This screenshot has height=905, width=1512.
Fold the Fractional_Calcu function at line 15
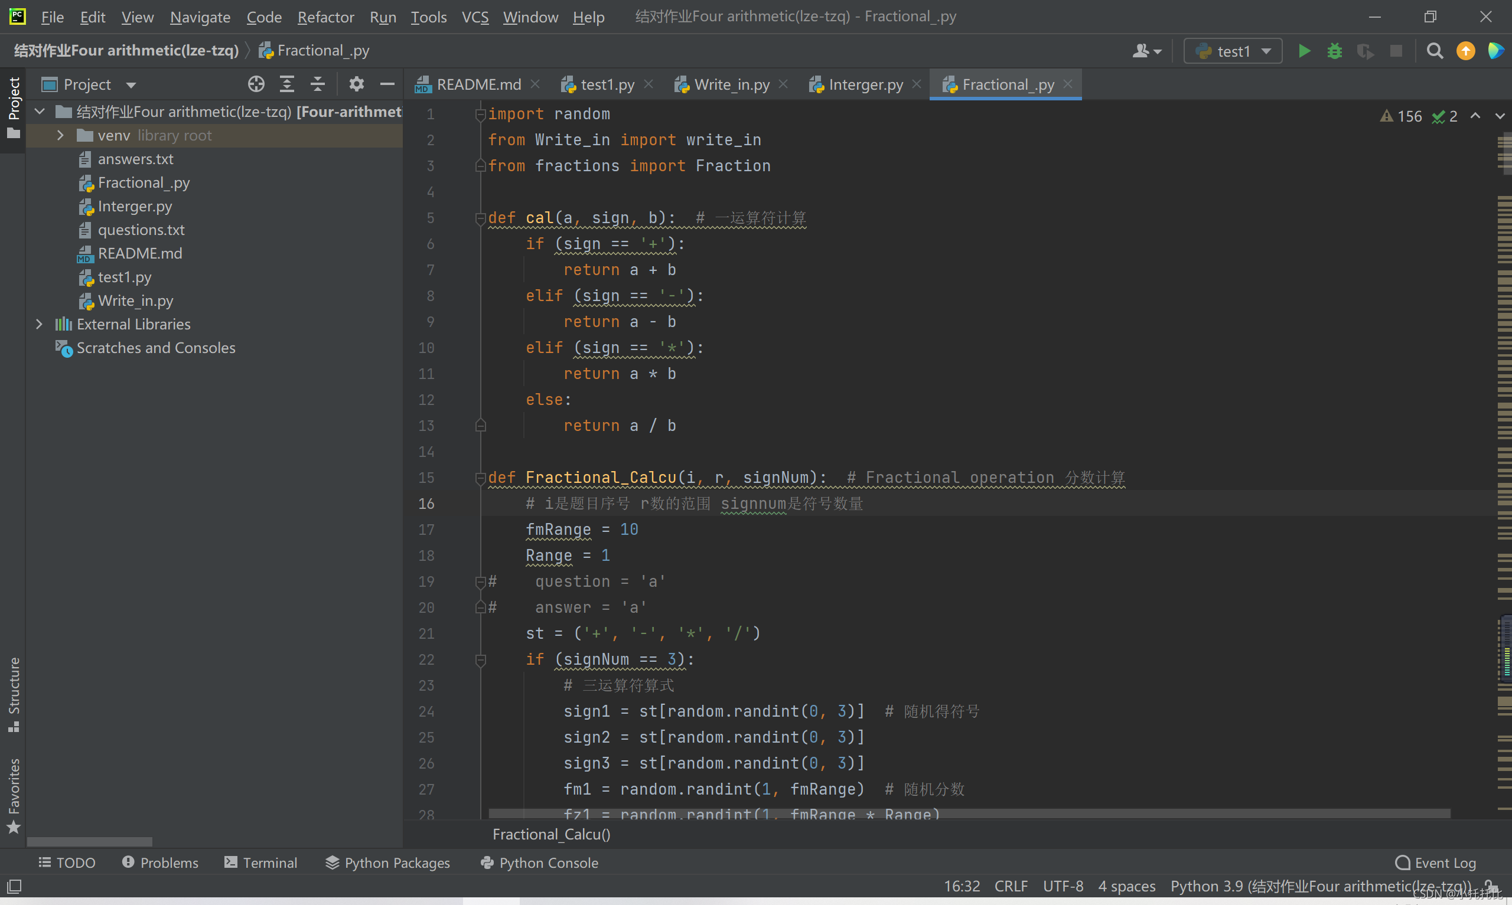[x=480, y=478]
